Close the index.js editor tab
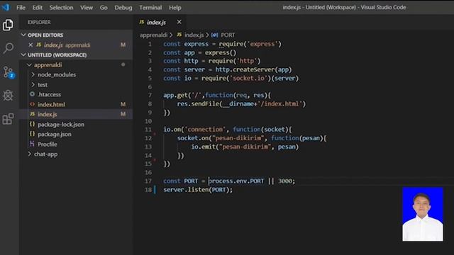The width and height of the screenshot is (454, 255). pos(179,22)
